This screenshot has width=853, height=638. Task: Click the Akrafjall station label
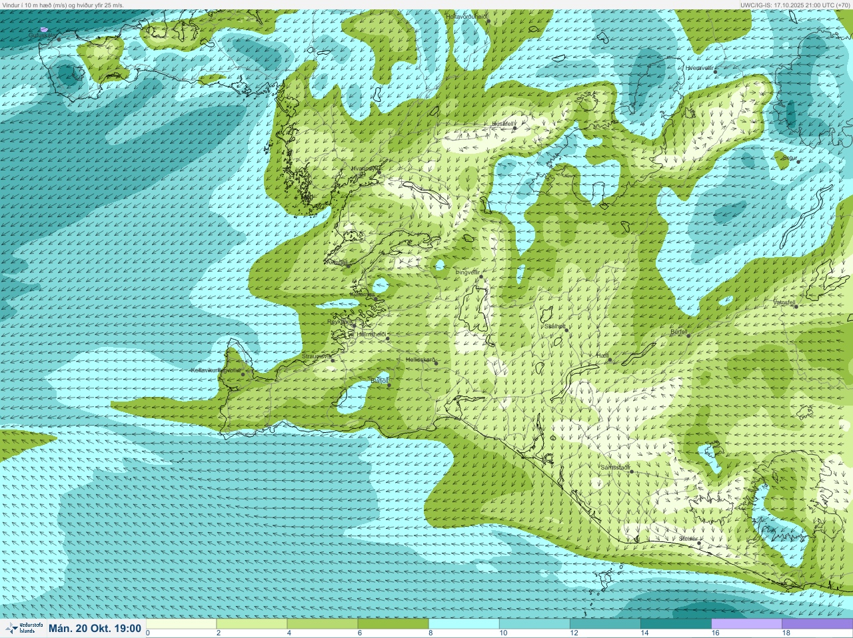(x=337, y=262)
